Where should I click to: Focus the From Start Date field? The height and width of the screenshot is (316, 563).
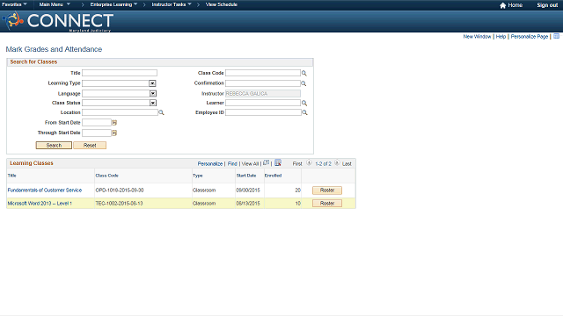coord(97,123)
